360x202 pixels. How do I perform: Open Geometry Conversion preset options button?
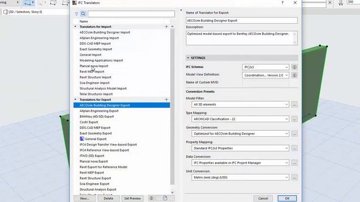(x=294, y=134)
